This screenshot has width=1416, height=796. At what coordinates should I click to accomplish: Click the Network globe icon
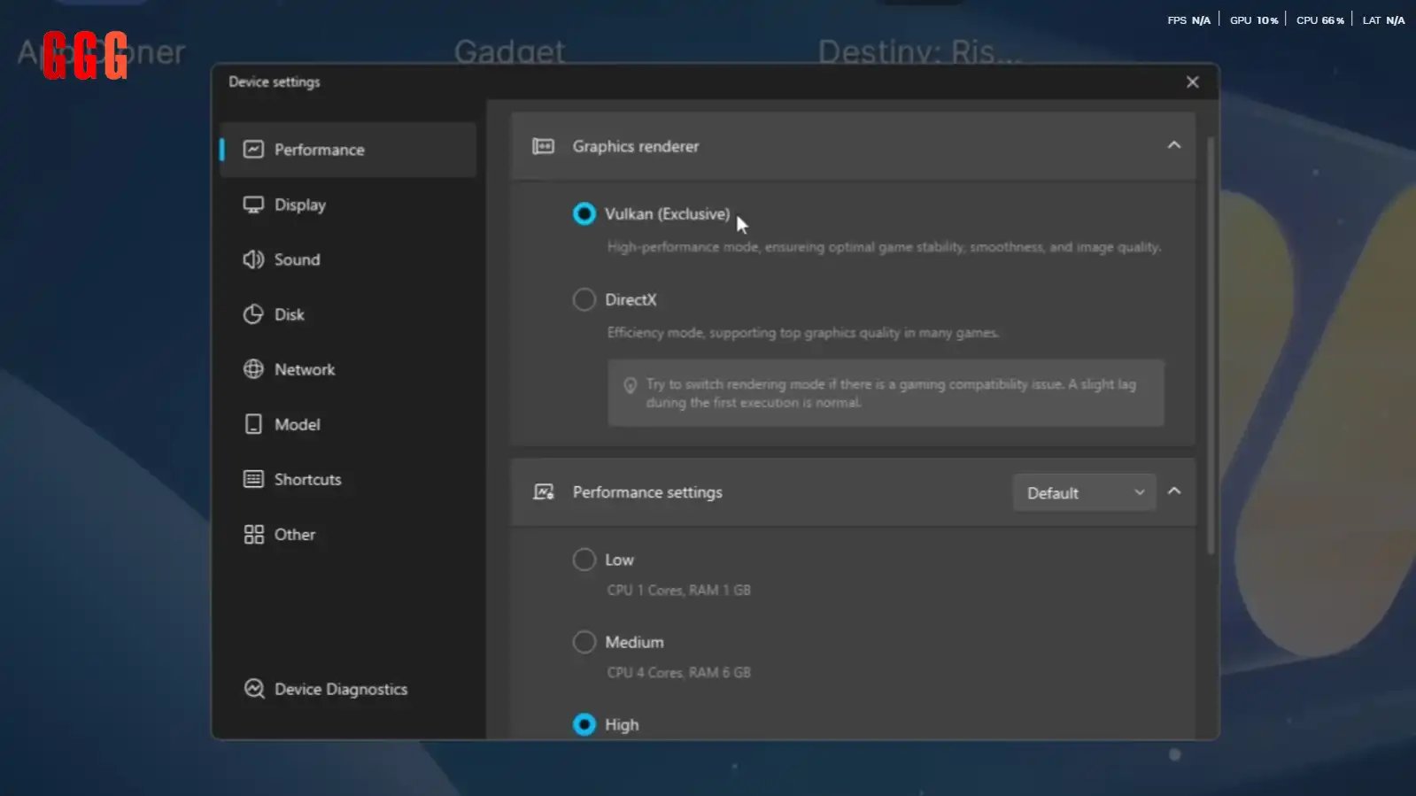(x=253, y=369)
